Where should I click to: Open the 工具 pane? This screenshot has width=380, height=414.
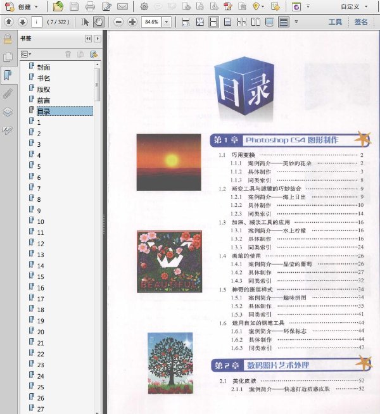pyautogui.click(x=335, y=22)
